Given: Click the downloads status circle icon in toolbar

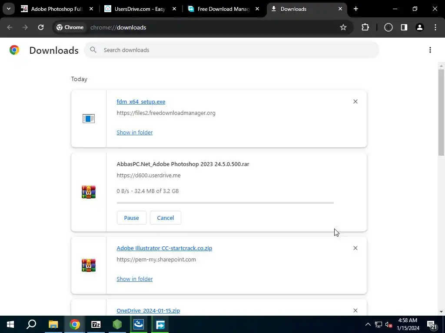Looking at the screenshot, I should (x=389, y=27).
